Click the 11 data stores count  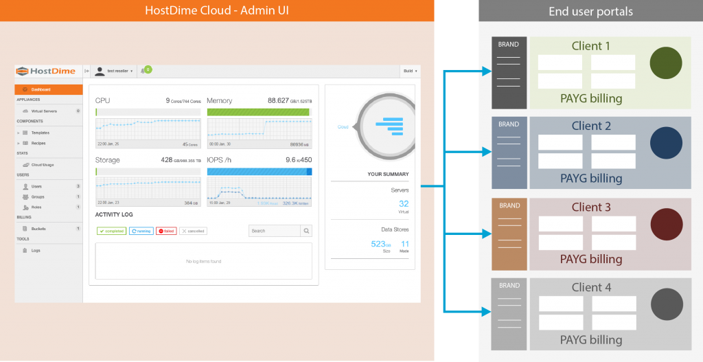[405, 244]
